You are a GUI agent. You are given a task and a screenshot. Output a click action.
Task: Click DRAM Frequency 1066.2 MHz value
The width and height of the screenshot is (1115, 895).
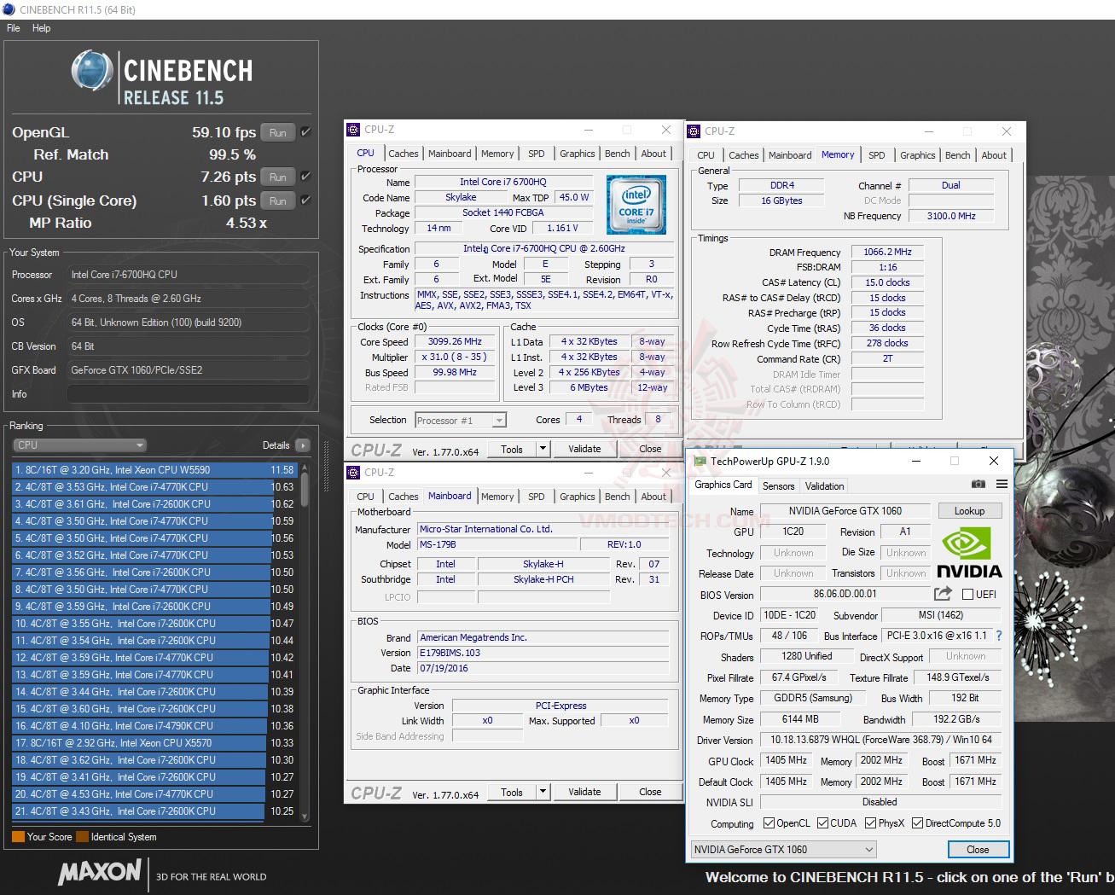tap(887, 253)
